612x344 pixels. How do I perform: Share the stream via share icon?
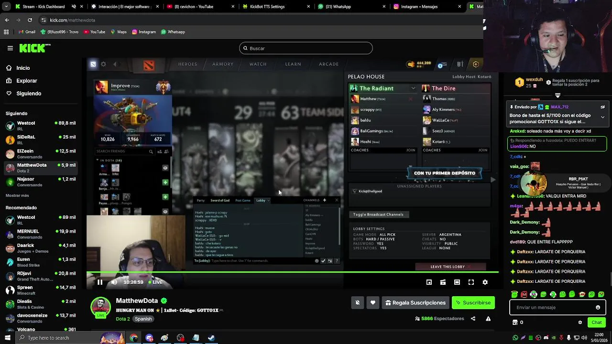click(x=473, y=319)
